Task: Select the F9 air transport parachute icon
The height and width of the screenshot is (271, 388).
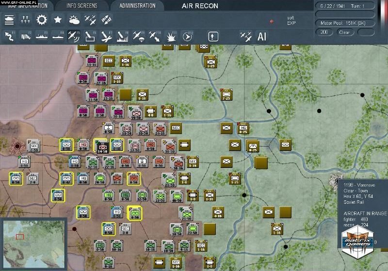Action: pyautogui.click(x=139, y=36)
